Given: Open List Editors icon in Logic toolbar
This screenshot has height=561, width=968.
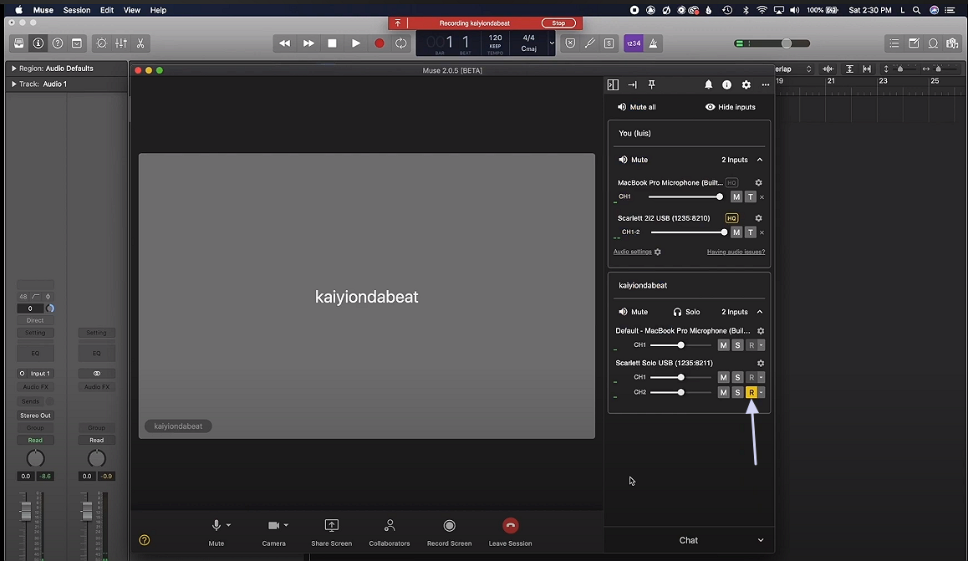Looking at the screenshot, I should point(894,43).
